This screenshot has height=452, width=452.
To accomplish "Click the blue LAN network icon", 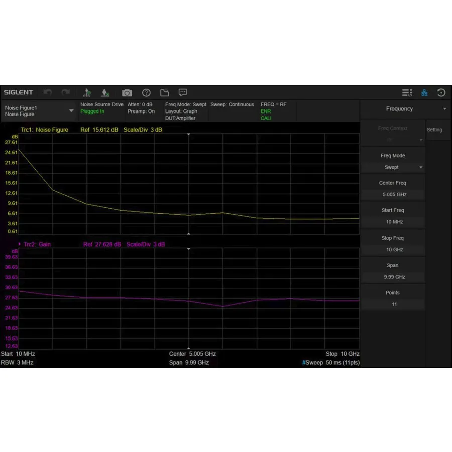I will (x=424, y=92).
